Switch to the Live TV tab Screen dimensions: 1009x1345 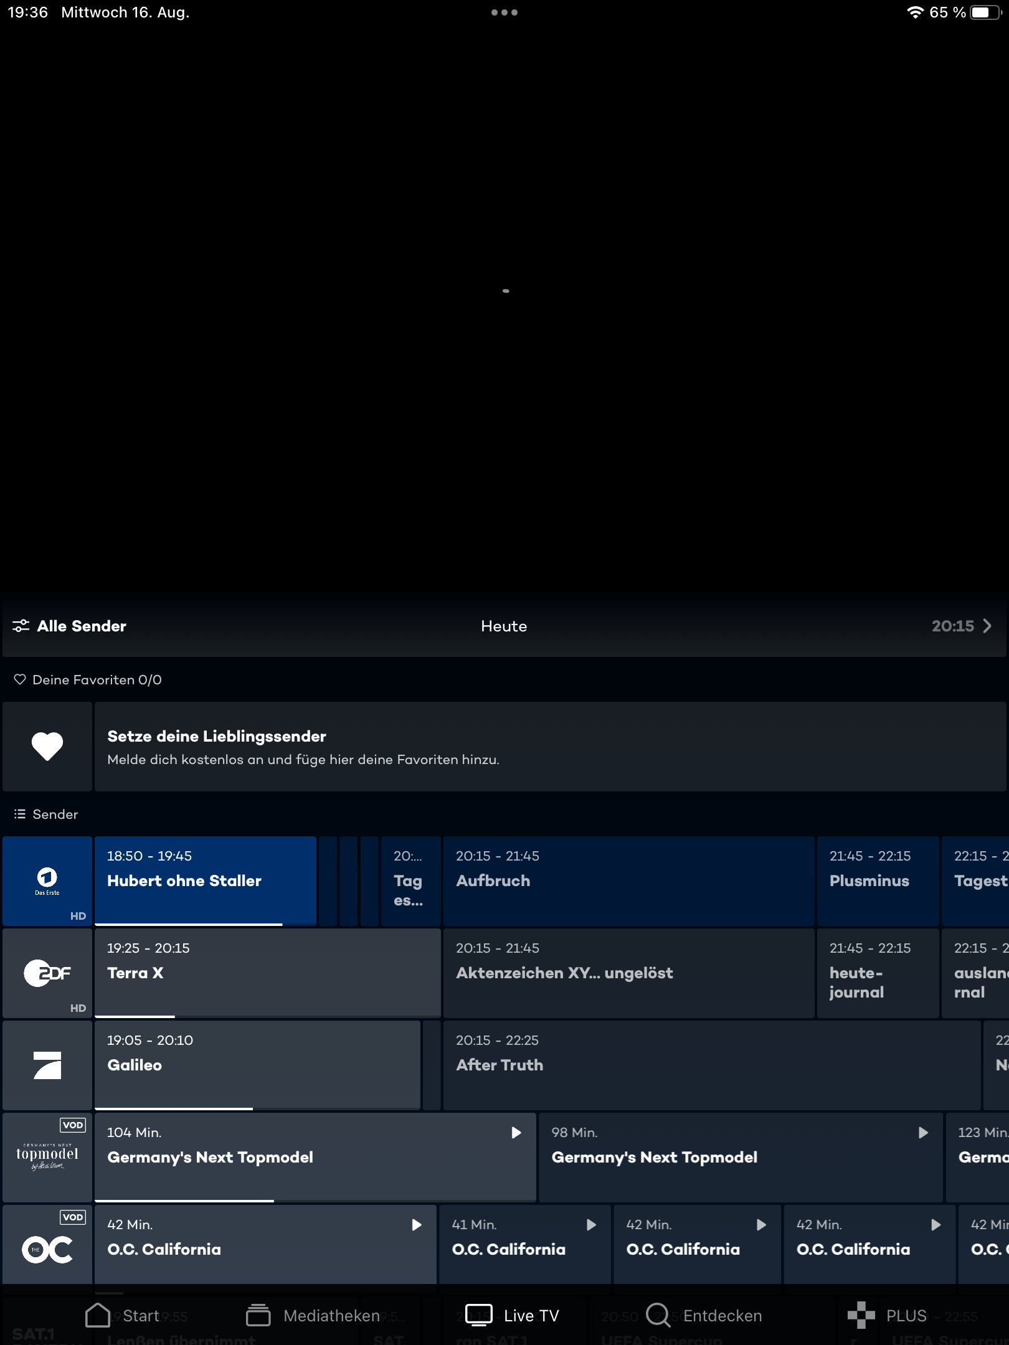point(512,1315)
